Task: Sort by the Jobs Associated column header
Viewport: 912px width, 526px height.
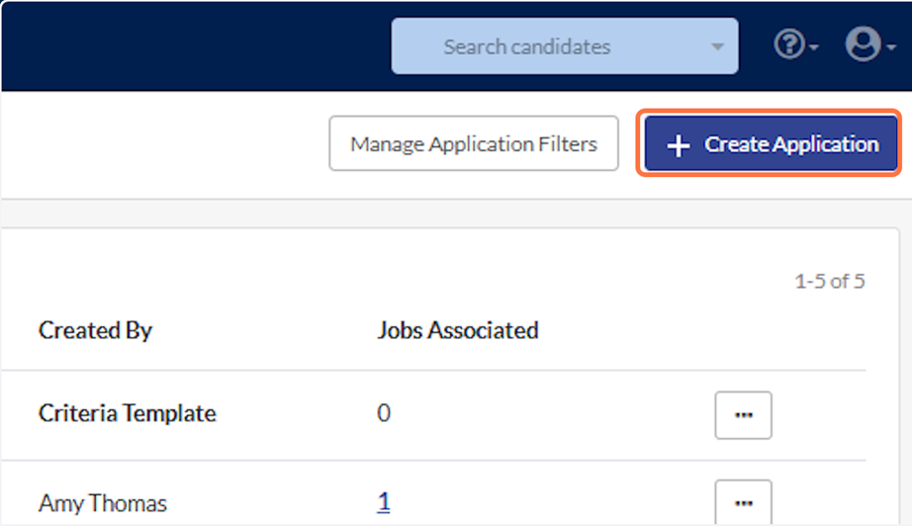Action: [457, 330]
